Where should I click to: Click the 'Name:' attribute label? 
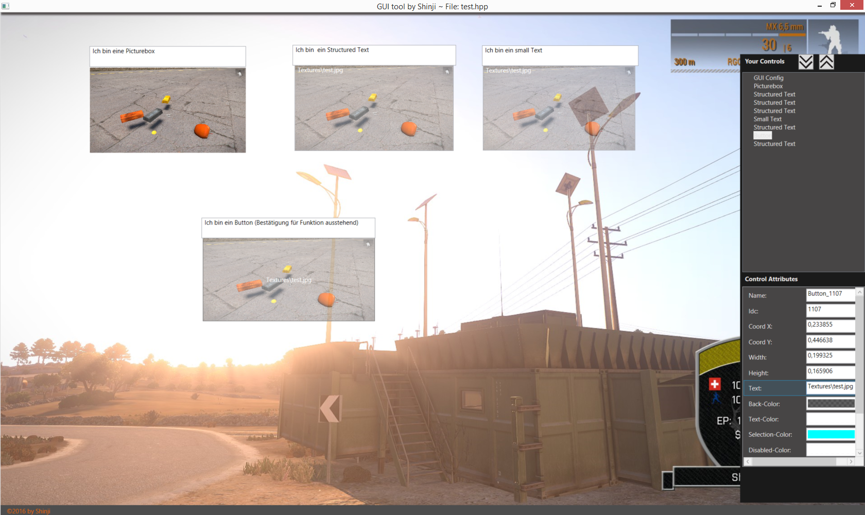pos(757,296)
